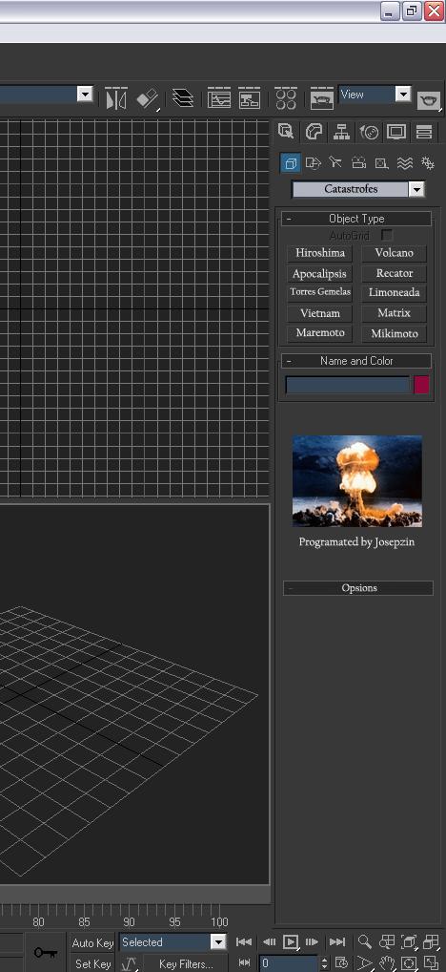The height and width of the screenshot is (972, 446).
Task: Click the Zoom Extents All icon
Action: (x=431, y=942)
